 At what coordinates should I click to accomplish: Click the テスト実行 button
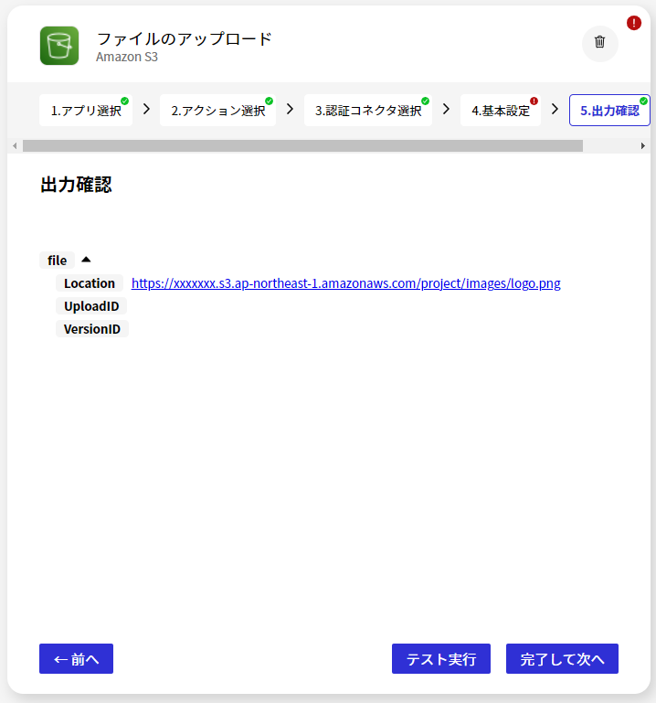pos(441,658)
